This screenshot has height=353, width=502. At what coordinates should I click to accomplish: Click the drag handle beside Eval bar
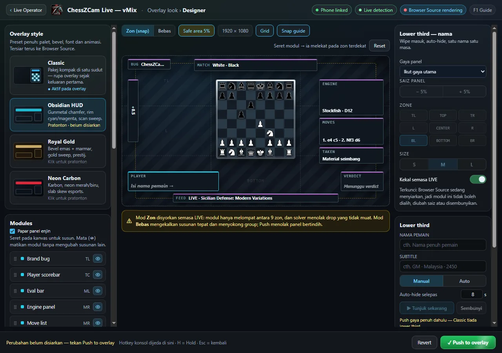pos(15,291)
